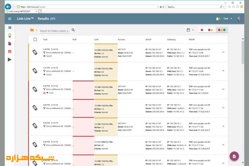
Task: Show all results: fail, warning, pass
Action: click(222, 30)
